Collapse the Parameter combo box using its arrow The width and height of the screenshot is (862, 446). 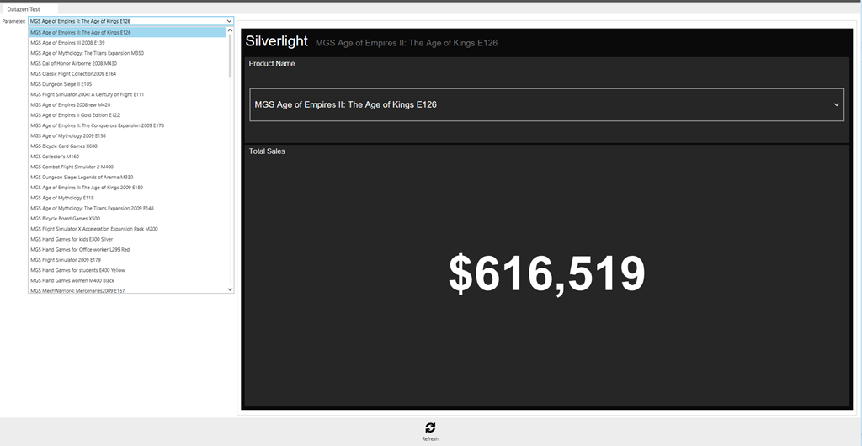click(229, 21)
